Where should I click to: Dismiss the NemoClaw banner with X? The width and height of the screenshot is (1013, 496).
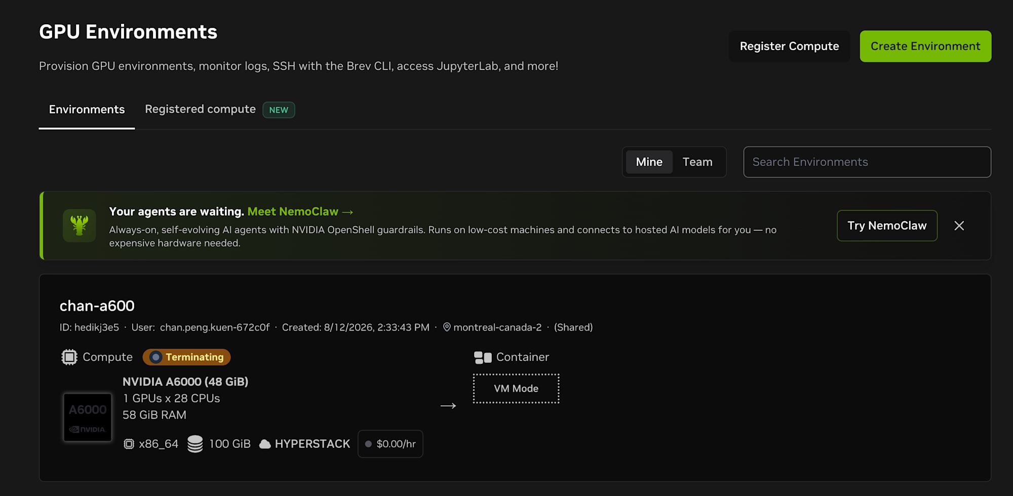click(959, 226)
